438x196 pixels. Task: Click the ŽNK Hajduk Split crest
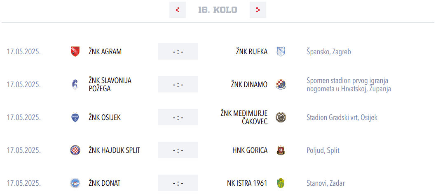[x=75, y=150]
